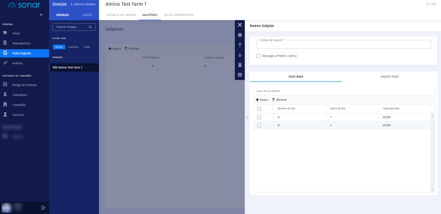This screenshot has height=214, width=441.
Task: Check the checkbox for silo B
Action: [x=259, y=125]
